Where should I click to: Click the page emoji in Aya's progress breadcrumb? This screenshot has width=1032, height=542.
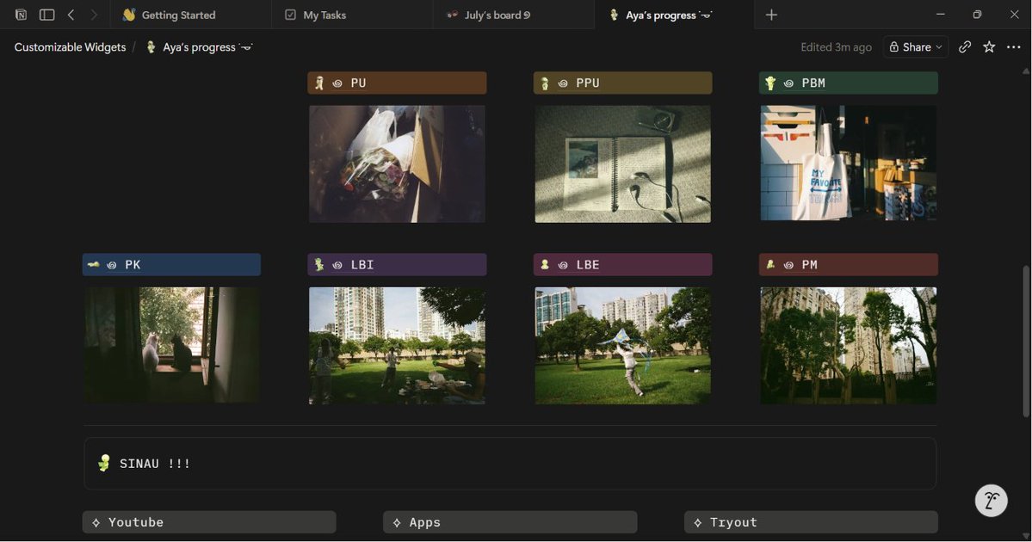pos(151,46)
